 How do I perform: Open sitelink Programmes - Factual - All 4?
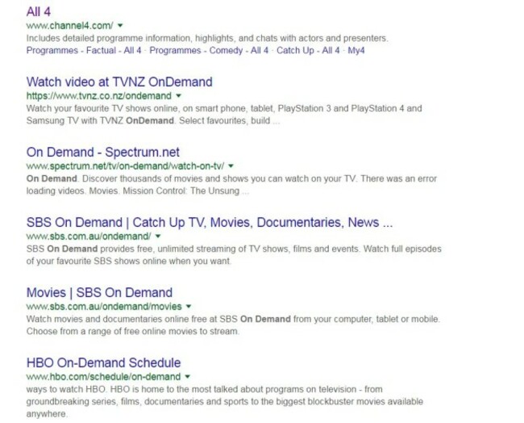84,51
